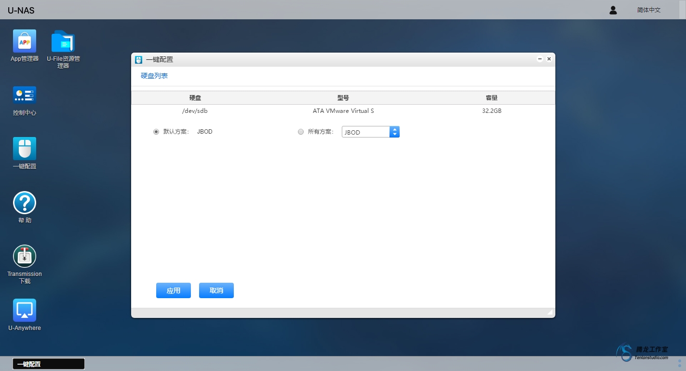The width and height of the screenshot is (686, 371).
Task: Click the 容量 column header
Action: (x=491, y=98)
